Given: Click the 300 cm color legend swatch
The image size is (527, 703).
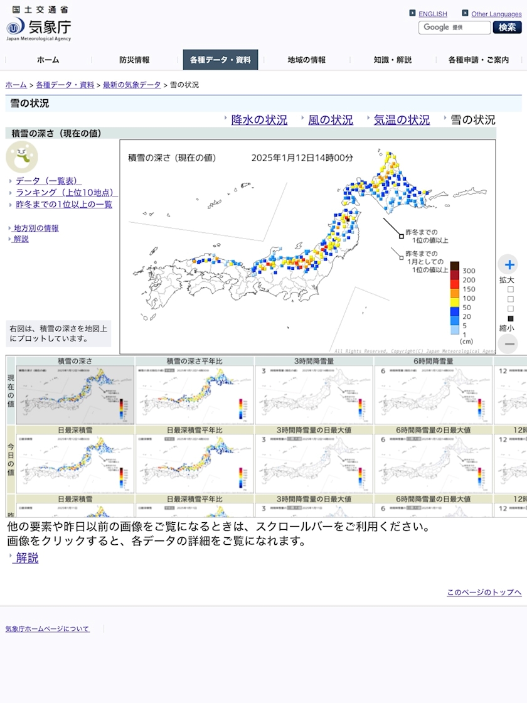Looking at the screenshot, I should click(455, 266).
